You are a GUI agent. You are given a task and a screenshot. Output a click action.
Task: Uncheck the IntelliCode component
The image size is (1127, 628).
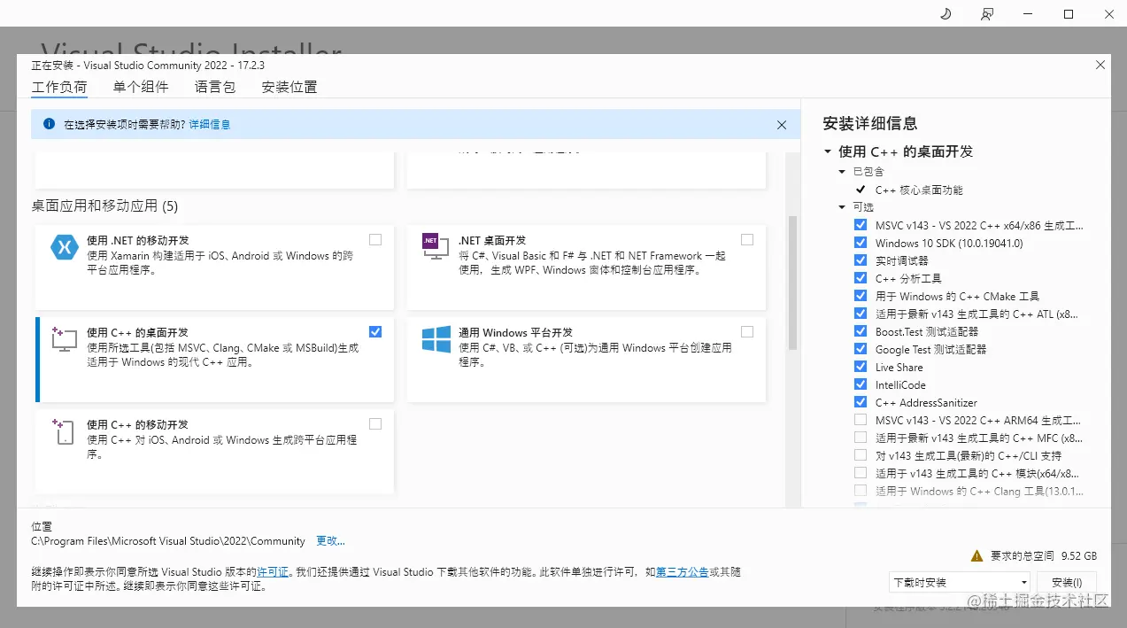pyautogui.click(x=861, y=384)
